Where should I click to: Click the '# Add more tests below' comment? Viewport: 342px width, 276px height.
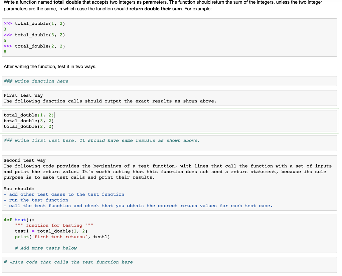coord(46,248)
